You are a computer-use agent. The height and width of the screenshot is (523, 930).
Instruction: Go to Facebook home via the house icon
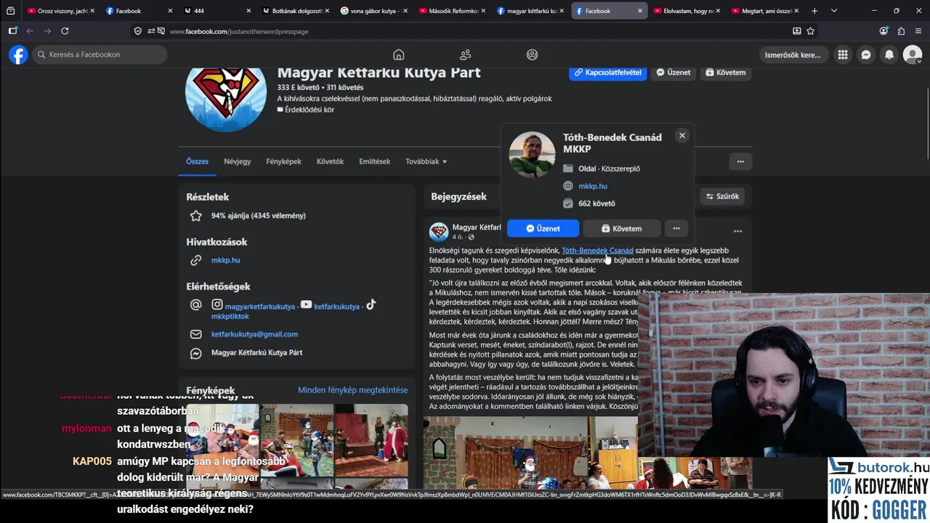398,54
